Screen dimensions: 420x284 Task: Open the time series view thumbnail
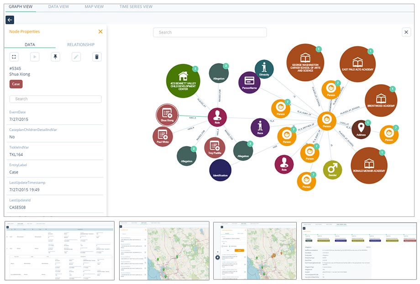coord(359,251)
